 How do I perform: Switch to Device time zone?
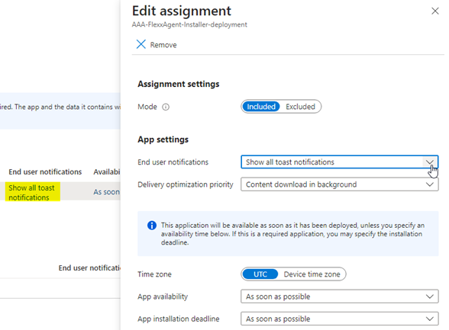coord(312,274)
